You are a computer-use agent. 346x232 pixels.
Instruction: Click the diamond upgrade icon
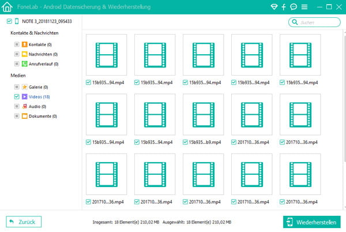point(273,8)
